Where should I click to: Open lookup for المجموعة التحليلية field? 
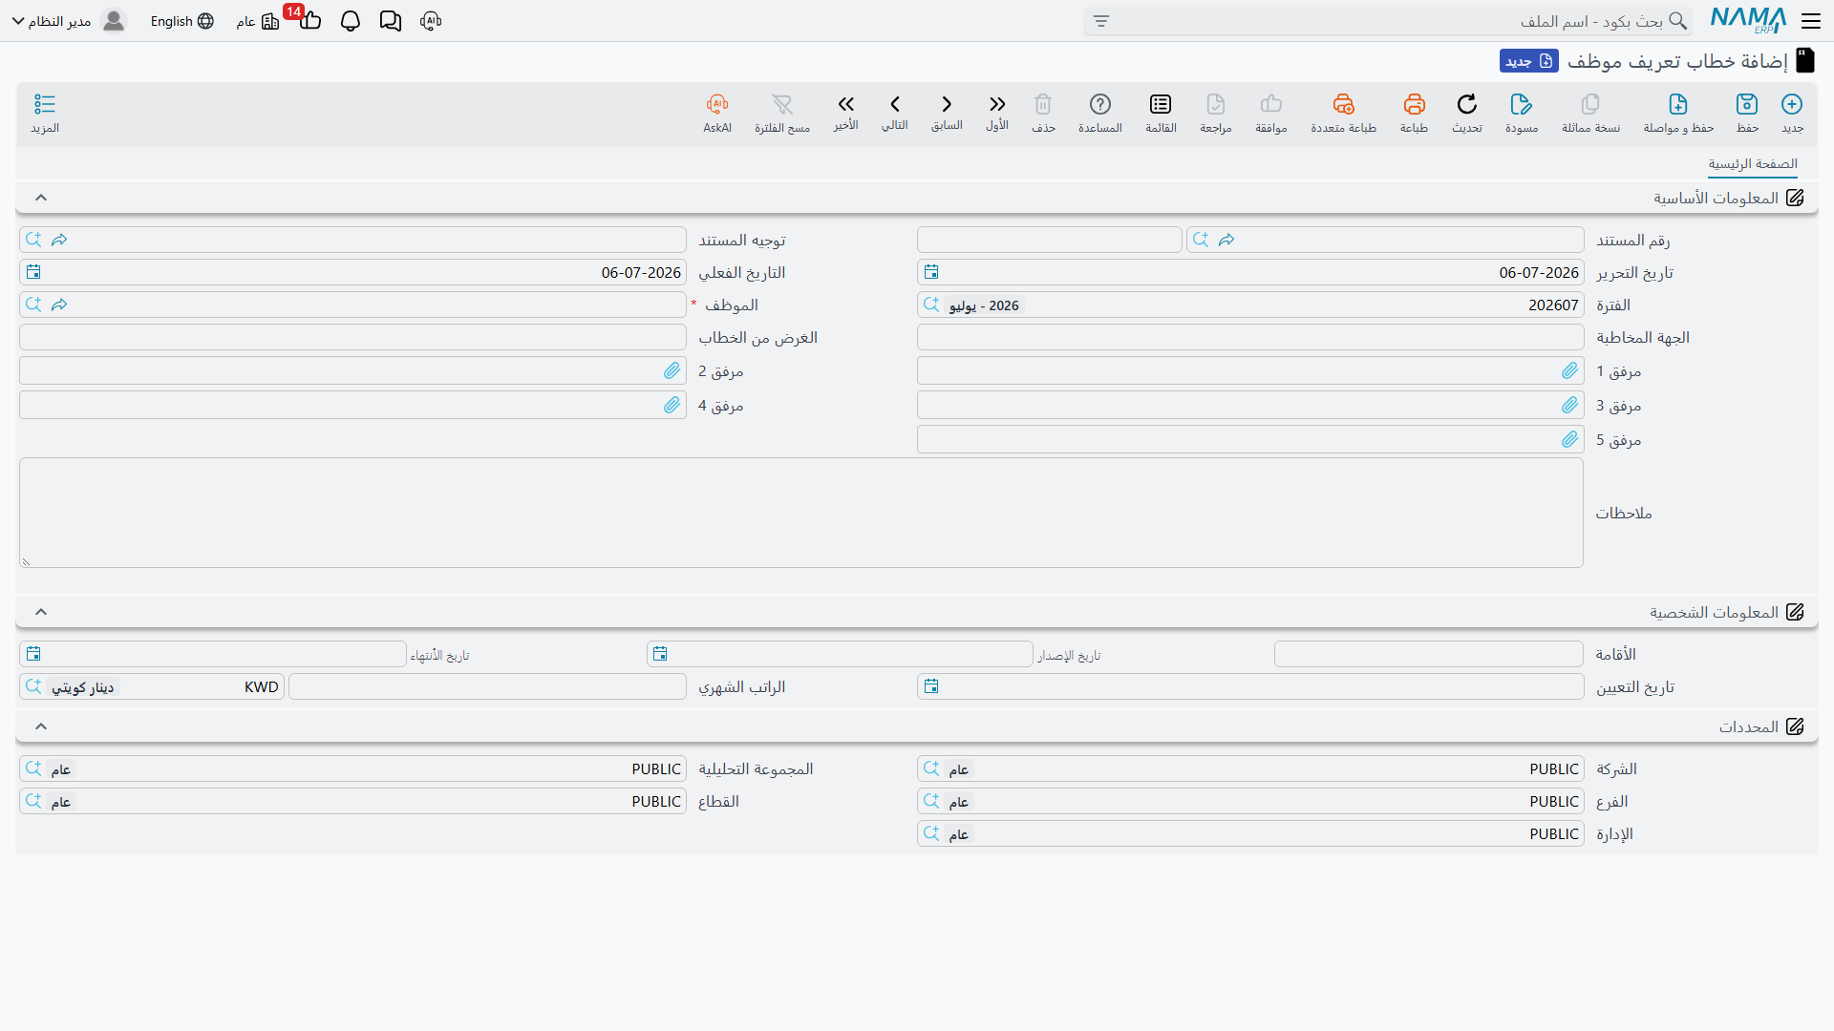click(x=33, y=768)
